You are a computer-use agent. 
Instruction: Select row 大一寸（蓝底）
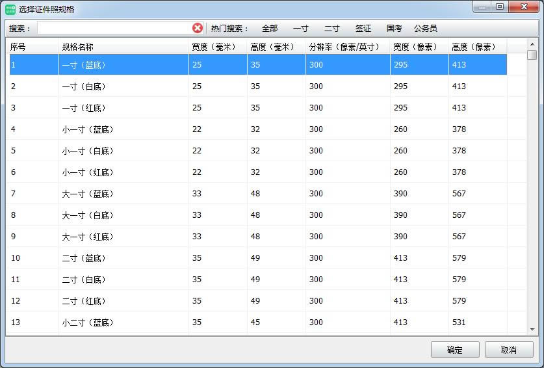point(258,193)
